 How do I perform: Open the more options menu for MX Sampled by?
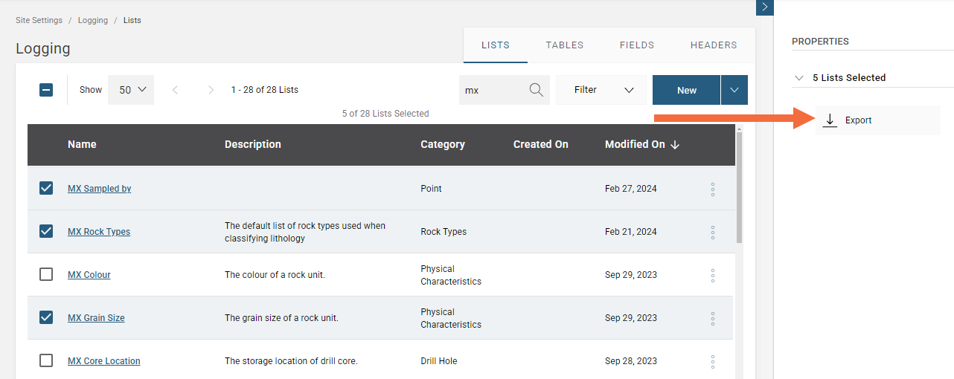pos(712,189)
